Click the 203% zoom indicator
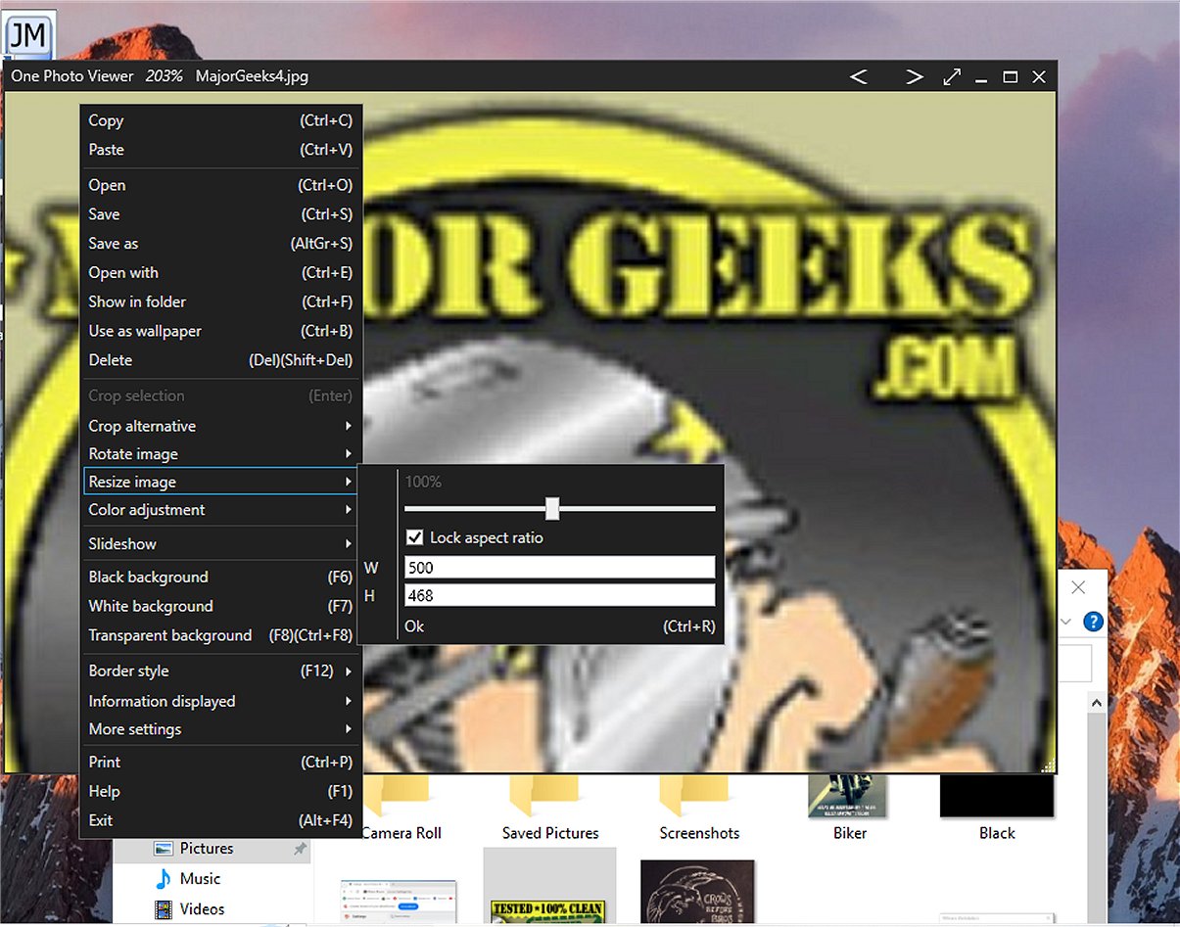Image resolution: width=1180 pixels, height=927 pixels. pyautogui.click(x=165, y=76)
